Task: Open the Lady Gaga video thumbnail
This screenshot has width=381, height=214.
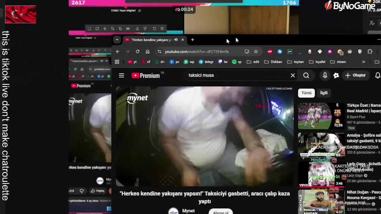Action: (x=321, y=174)
